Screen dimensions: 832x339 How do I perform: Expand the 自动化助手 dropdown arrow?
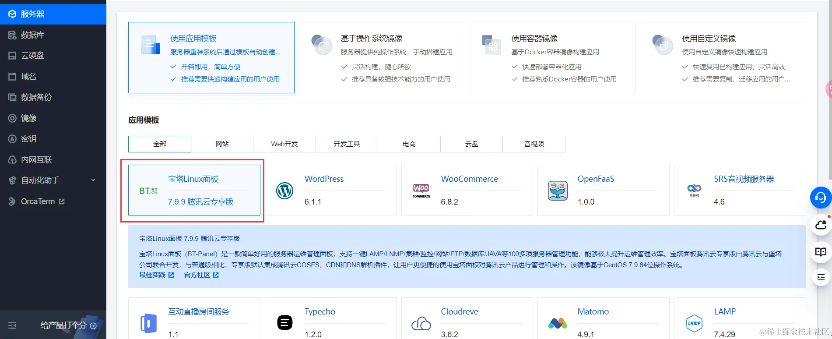[93, 180]
